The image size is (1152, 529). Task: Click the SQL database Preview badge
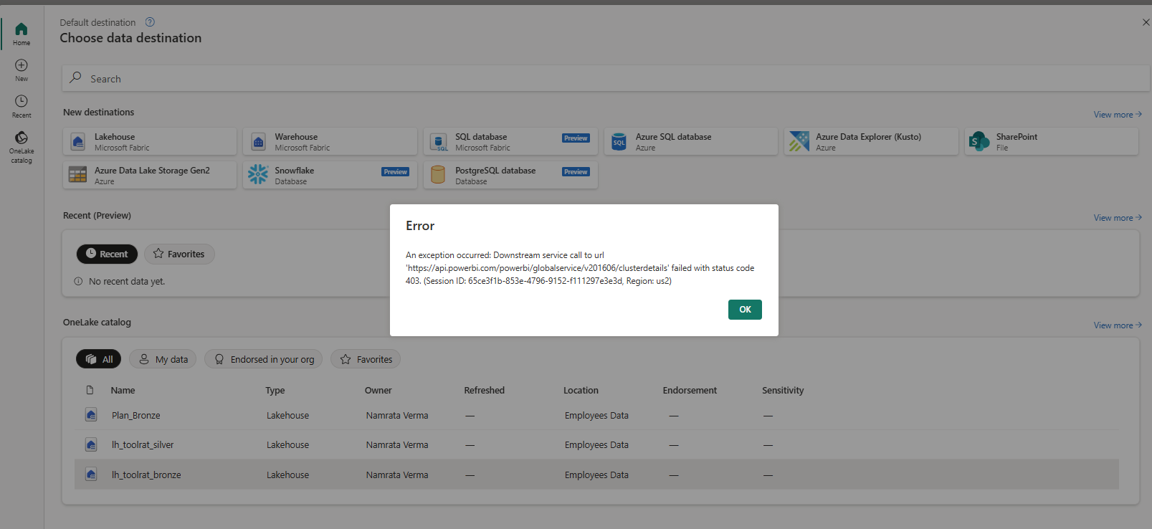(x=576, y=138)
